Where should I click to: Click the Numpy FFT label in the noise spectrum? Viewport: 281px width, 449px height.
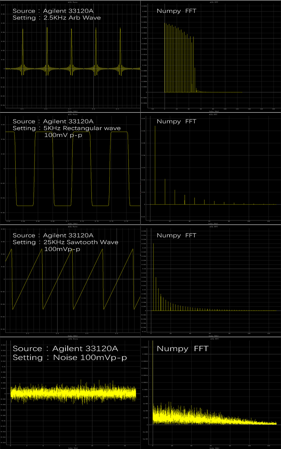pos(182,349)
